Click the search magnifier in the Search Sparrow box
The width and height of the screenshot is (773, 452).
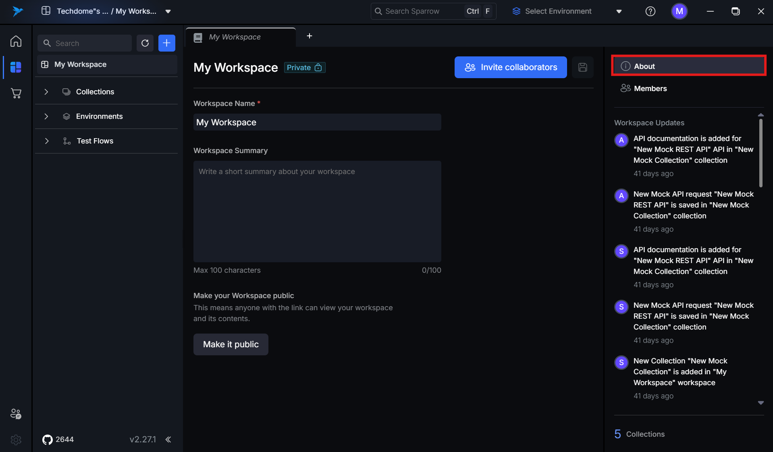coord(378,11)
